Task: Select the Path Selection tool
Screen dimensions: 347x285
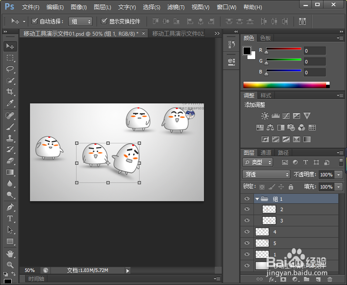Action: [10, 230]
